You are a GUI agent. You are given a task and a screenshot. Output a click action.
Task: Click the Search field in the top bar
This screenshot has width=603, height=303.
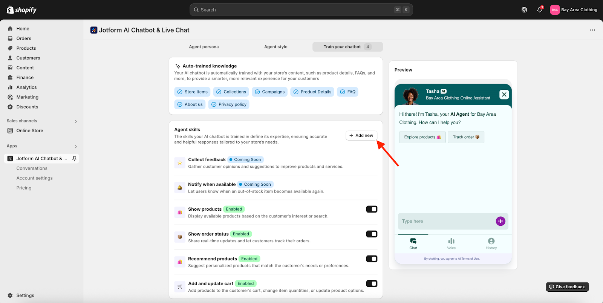(x=301, y=10)
